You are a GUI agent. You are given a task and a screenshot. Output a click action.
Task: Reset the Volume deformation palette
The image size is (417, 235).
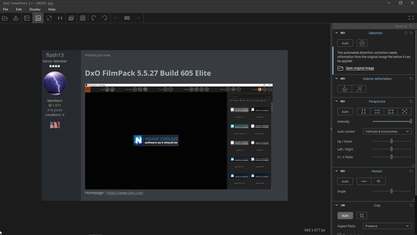click(x=411, y=79)
